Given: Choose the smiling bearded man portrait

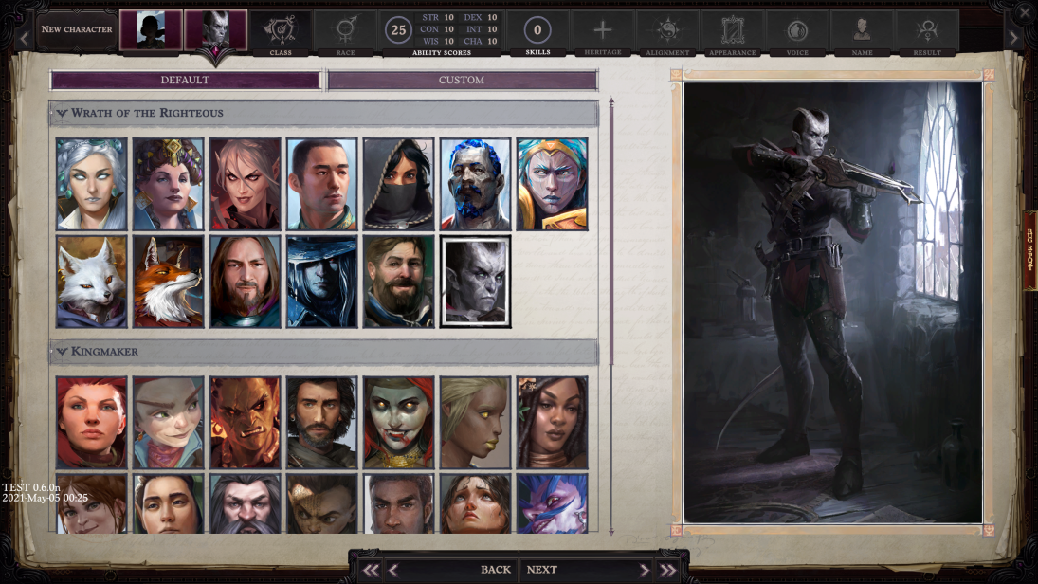Looking at the screenshot, I should [x=398, y=283].
